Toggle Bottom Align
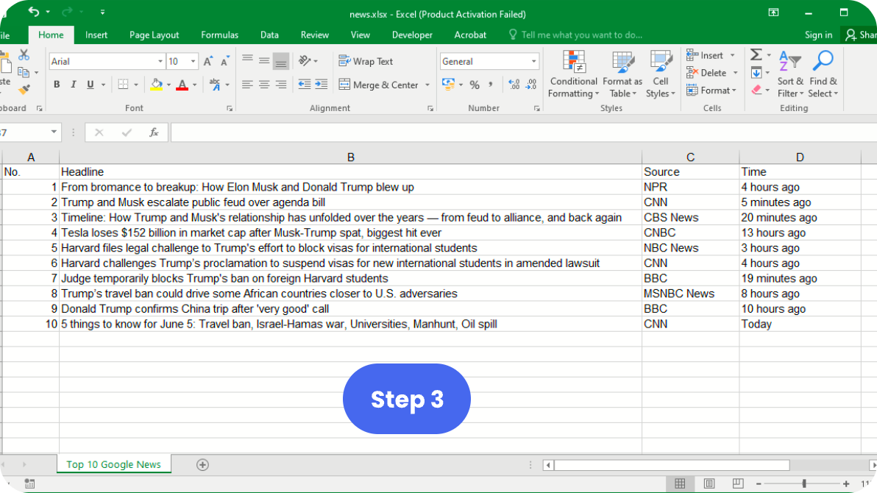The width and height of the screenshot is (877, 493). click(281, 62)
